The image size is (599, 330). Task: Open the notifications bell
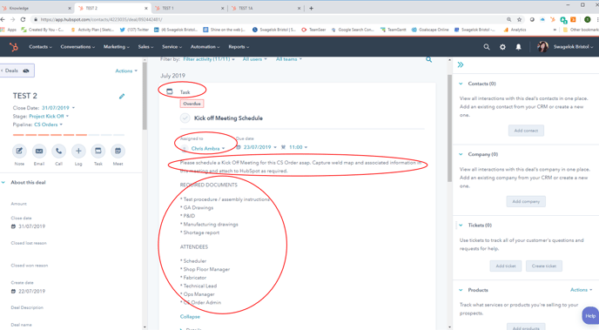click(x=518, y=47)
